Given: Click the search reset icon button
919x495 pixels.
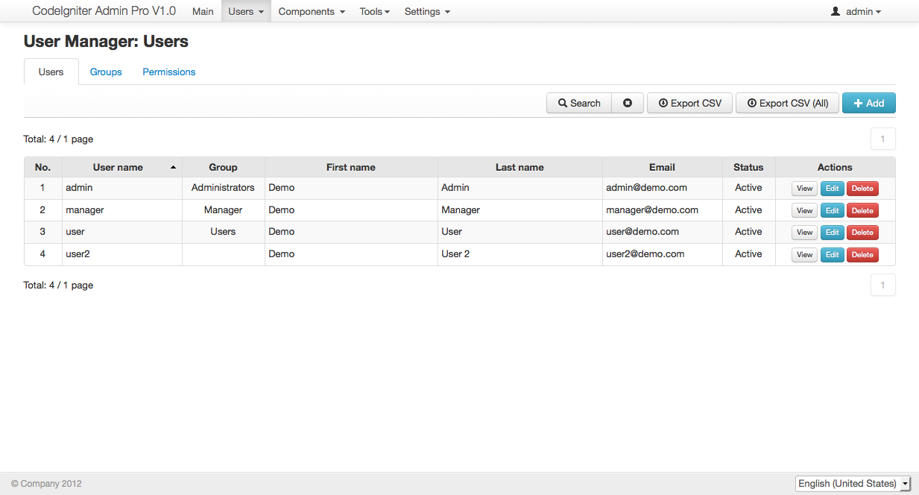Looking at the screenshot, I should tap(628, 103).
